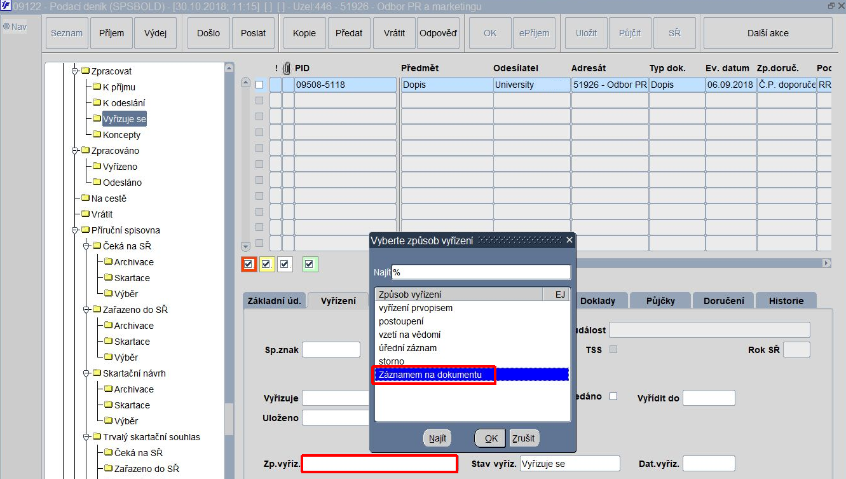This screenshot has width=846, height=479.
Task: Close the Vyberte způsob vyřízení dialog
Action: (x=569, y=240)
